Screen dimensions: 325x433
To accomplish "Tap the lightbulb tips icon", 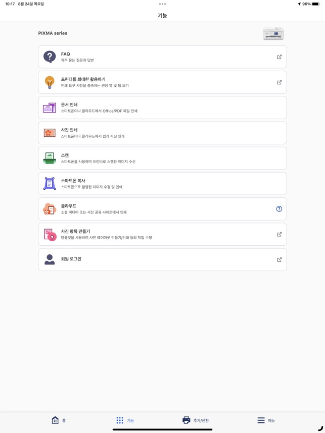I will [x=50, y=82].
